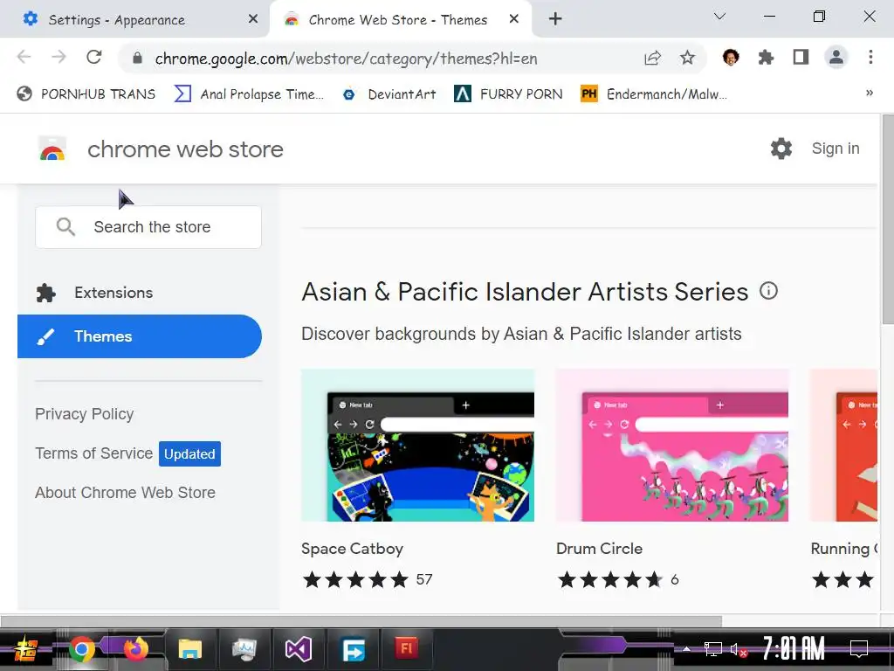Go back using the browser back arrow

pyautogui.click(x=24, y=57)
